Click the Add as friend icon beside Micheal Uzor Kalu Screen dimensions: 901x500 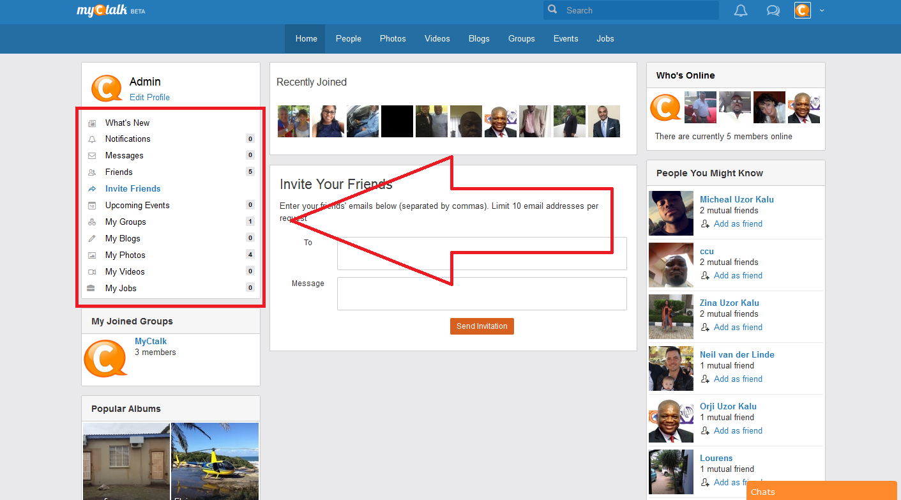[x=706, y=224]
